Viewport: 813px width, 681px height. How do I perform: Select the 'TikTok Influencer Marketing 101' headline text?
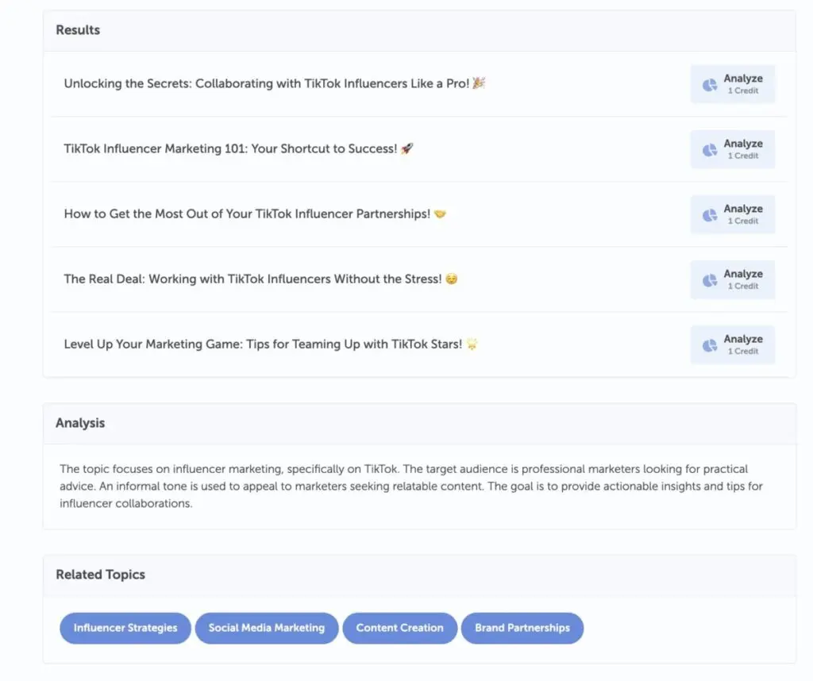coord(230,148)
